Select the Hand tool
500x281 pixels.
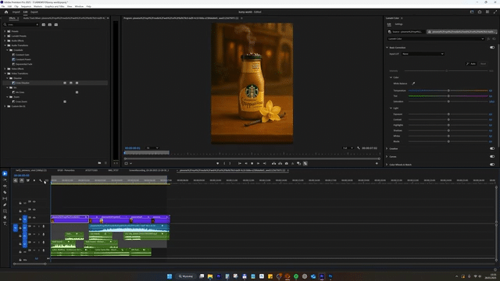coord(5,217)
